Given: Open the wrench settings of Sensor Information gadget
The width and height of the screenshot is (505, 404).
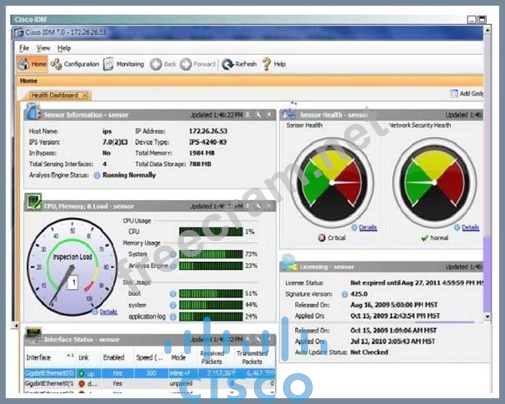Looking at the screenshot, I should pos(257,115).
